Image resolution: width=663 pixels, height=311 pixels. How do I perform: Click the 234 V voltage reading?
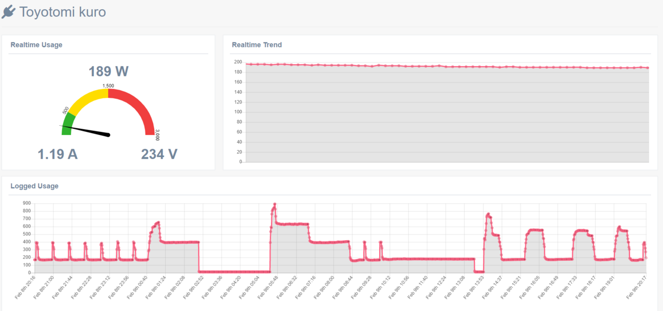click(x=159, y=154)
